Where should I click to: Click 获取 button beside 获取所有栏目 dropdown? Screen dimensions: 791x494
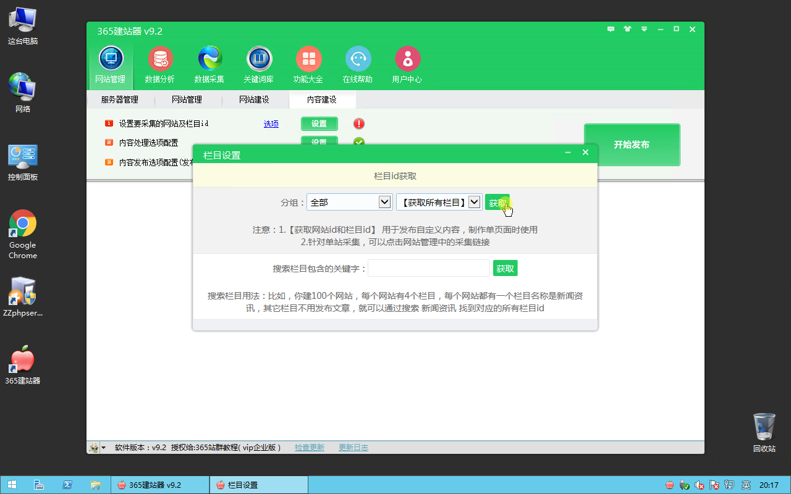click(x=497, y=202)
